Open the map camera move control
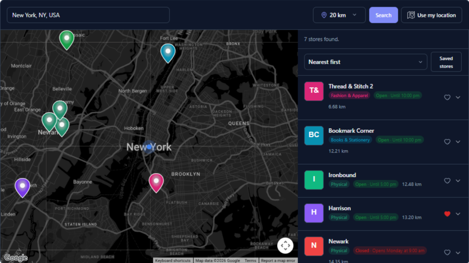The width and height of the screenshot is (469, 263). [x=285, y=245]
